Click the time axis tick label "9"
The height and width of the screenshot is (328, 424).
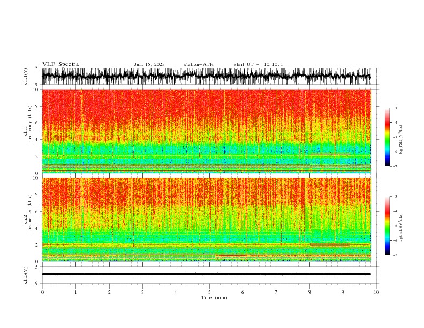(343, 292)
